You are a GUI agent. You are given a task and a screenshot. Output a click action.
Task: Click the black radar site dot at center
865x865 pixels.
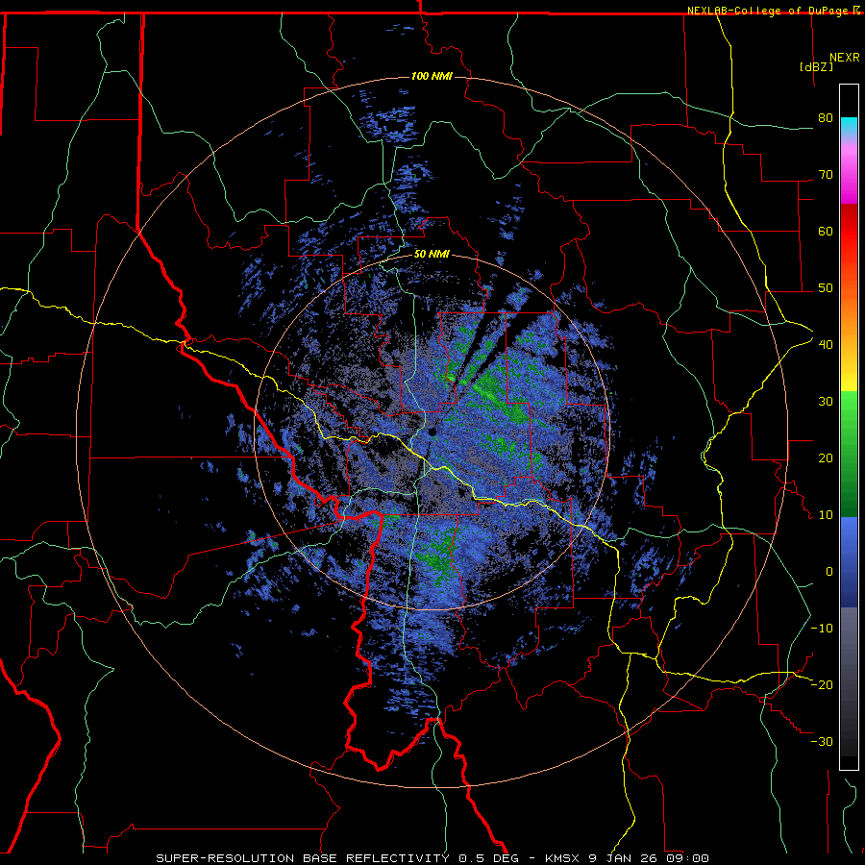click(x=432, y=432)
